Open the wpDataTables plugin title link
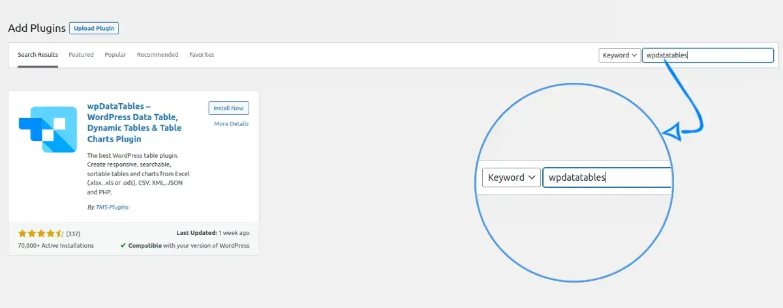The height and width of the screenshot is (308, 783). tap(134, 123)
